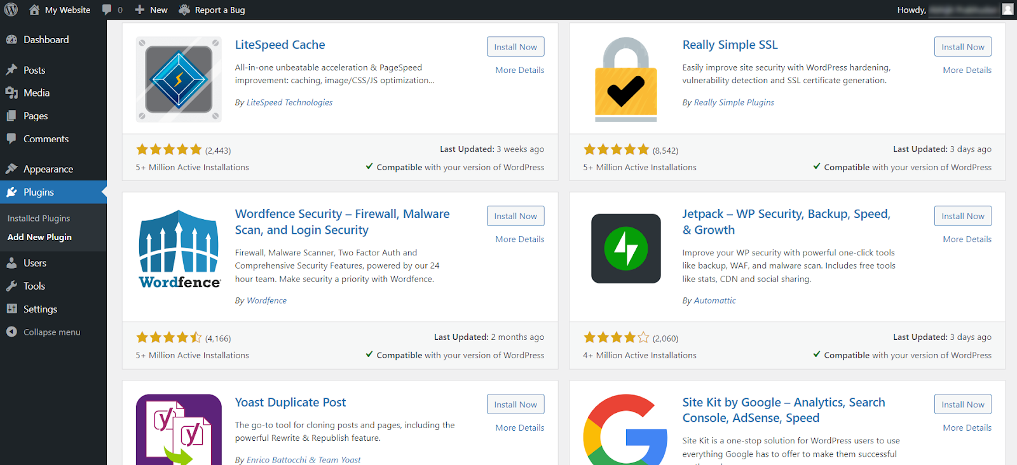Select Installed Plugins submenu
This screenshot has height=465, width=1017.
(x=39, y=218)
